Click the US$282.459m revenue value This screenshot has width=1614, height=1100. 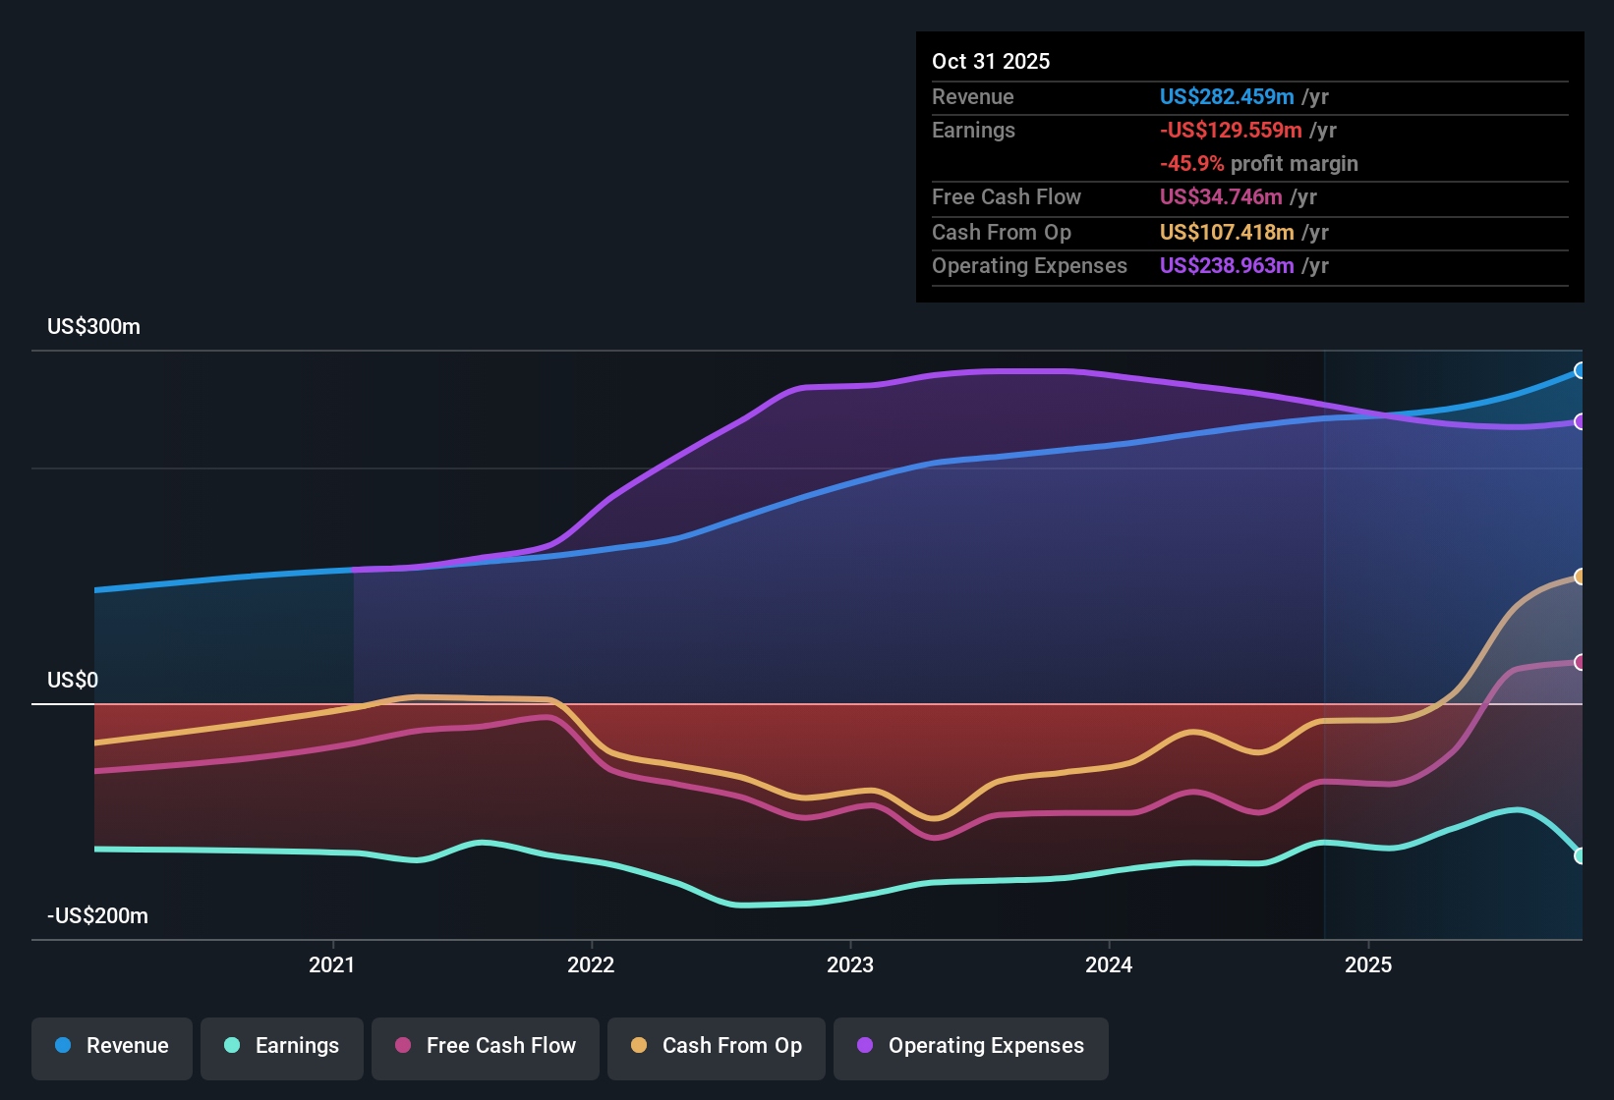click(1226, 96)
